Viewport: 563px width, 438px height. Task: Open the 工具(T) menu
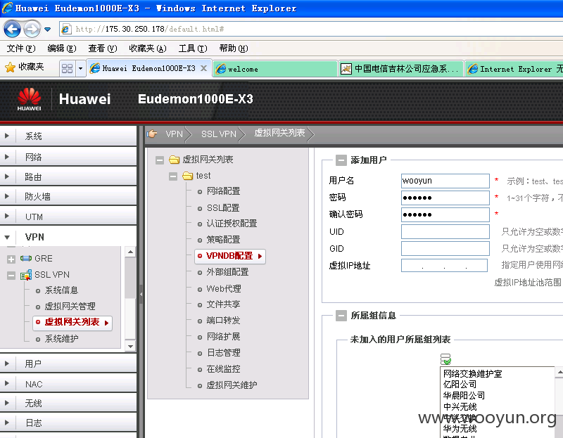click(x=193, y=48)
